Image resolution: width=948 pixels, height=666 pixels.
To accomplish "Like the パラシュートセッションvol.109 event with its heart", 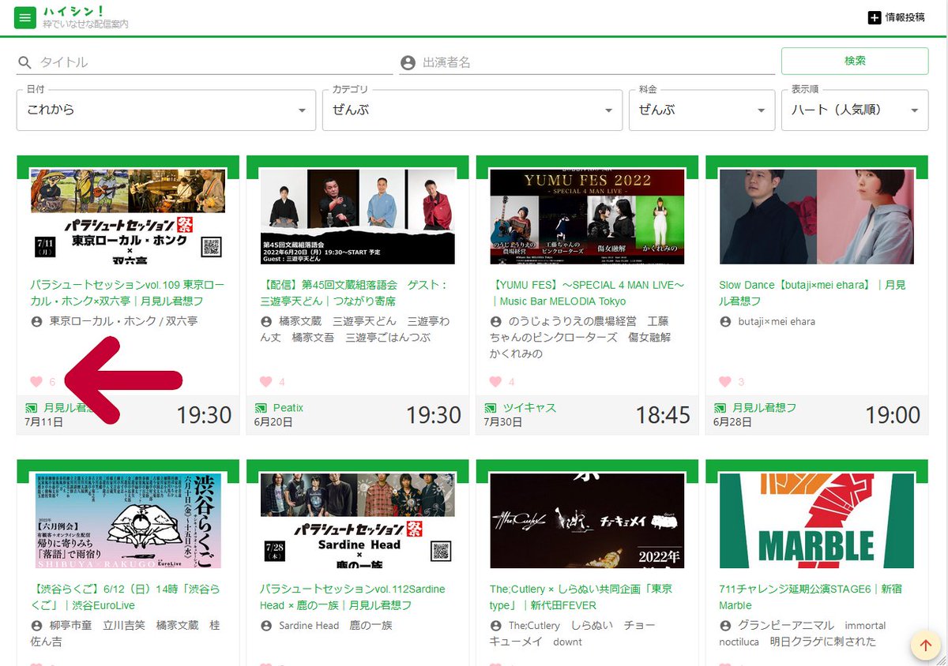I will tap(36, 382).
